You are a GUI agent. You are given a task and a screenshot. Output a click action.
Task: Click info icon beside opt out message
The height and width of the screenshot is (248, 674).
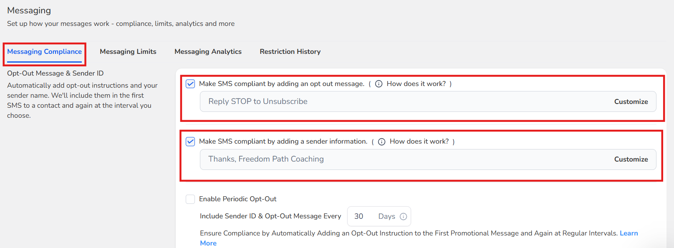click(x=379, y=84)
